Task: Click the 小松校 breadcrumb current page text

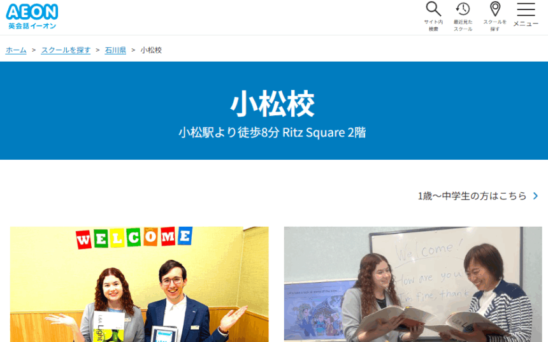Action: pyautogui.click(x=151, y=50)
